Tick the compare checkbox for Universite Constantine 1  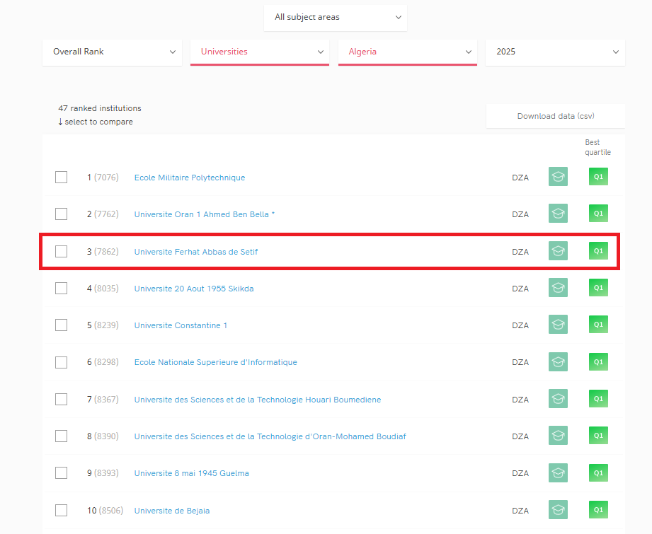click(61, 325)
